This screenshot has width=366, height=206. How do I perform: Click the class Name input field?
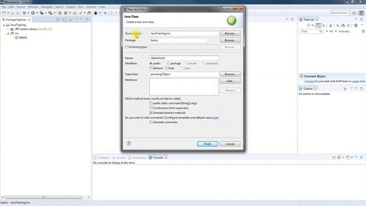click(x=184, y=58)
